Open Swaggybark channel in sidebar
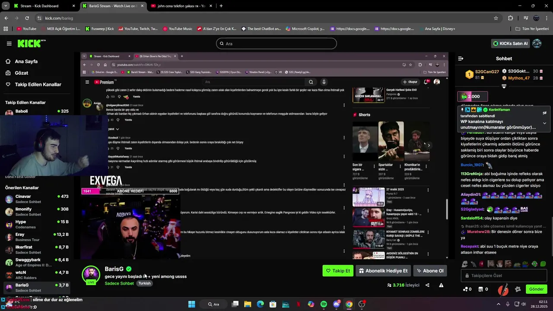This screenshot has width=553, height=311. coord(37,262)
